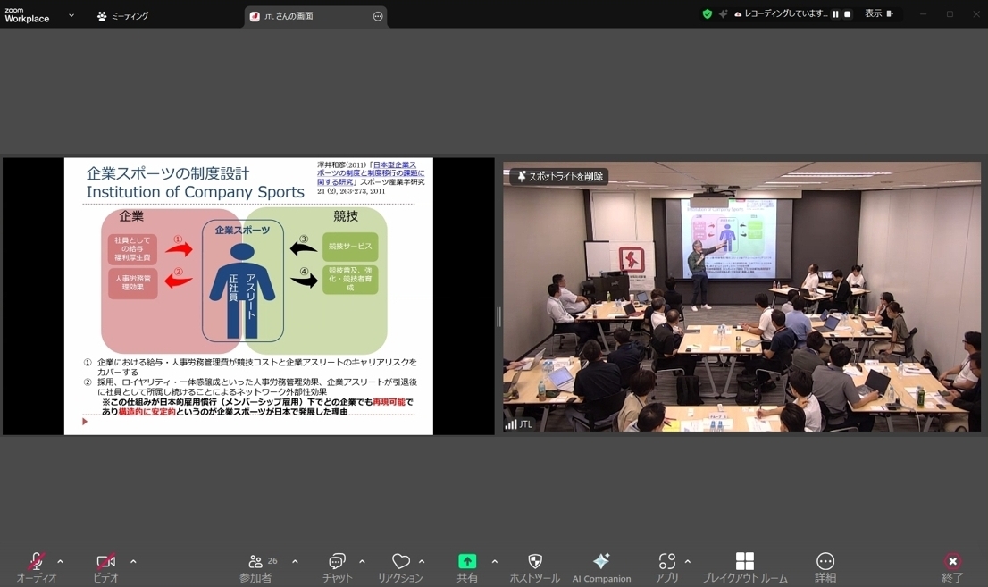Click the green 共有 share screen icon
This screenshot has height=587, width=988.
coord(467,562)
